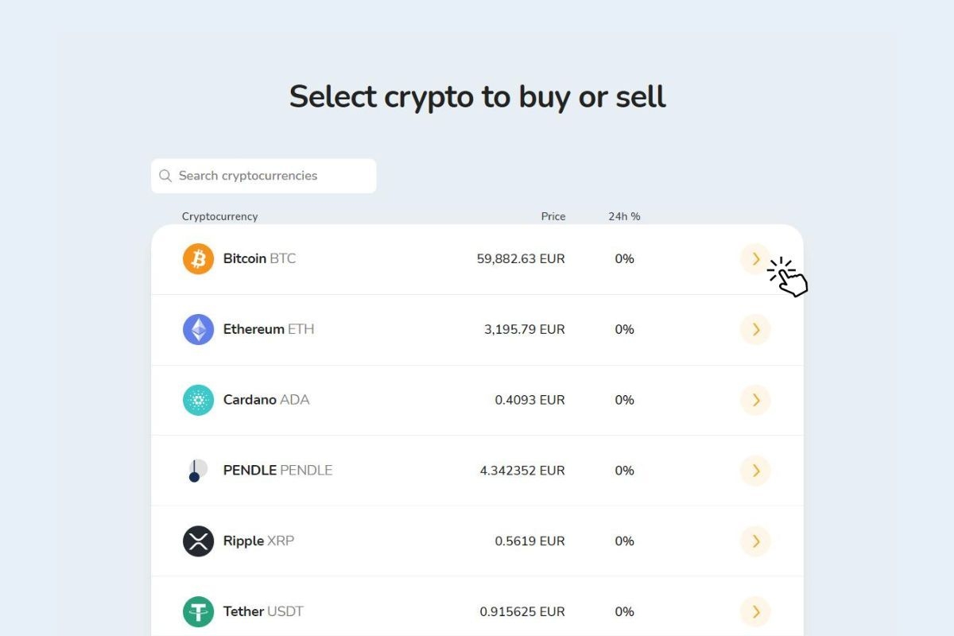Click the Cardano logo icon
Image resolution: width=954 pixels, height=636 pixels.
tap(198, 400)
